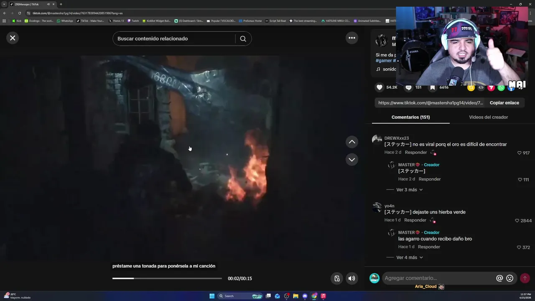535x301 pixels.
Task: Open Apple Music from taskbar
Action: (323, 296)
